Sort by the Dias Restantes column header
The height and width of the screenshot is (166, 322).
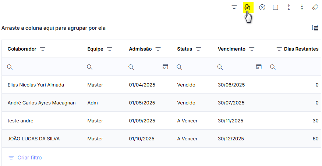click(x=301, y=49)
